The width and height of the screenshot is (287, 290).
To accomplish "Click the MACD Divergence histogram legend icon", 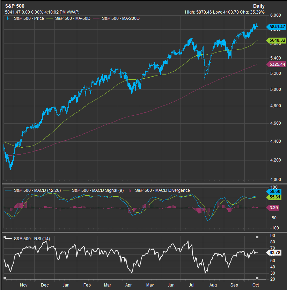I will (x=130, y=190).
